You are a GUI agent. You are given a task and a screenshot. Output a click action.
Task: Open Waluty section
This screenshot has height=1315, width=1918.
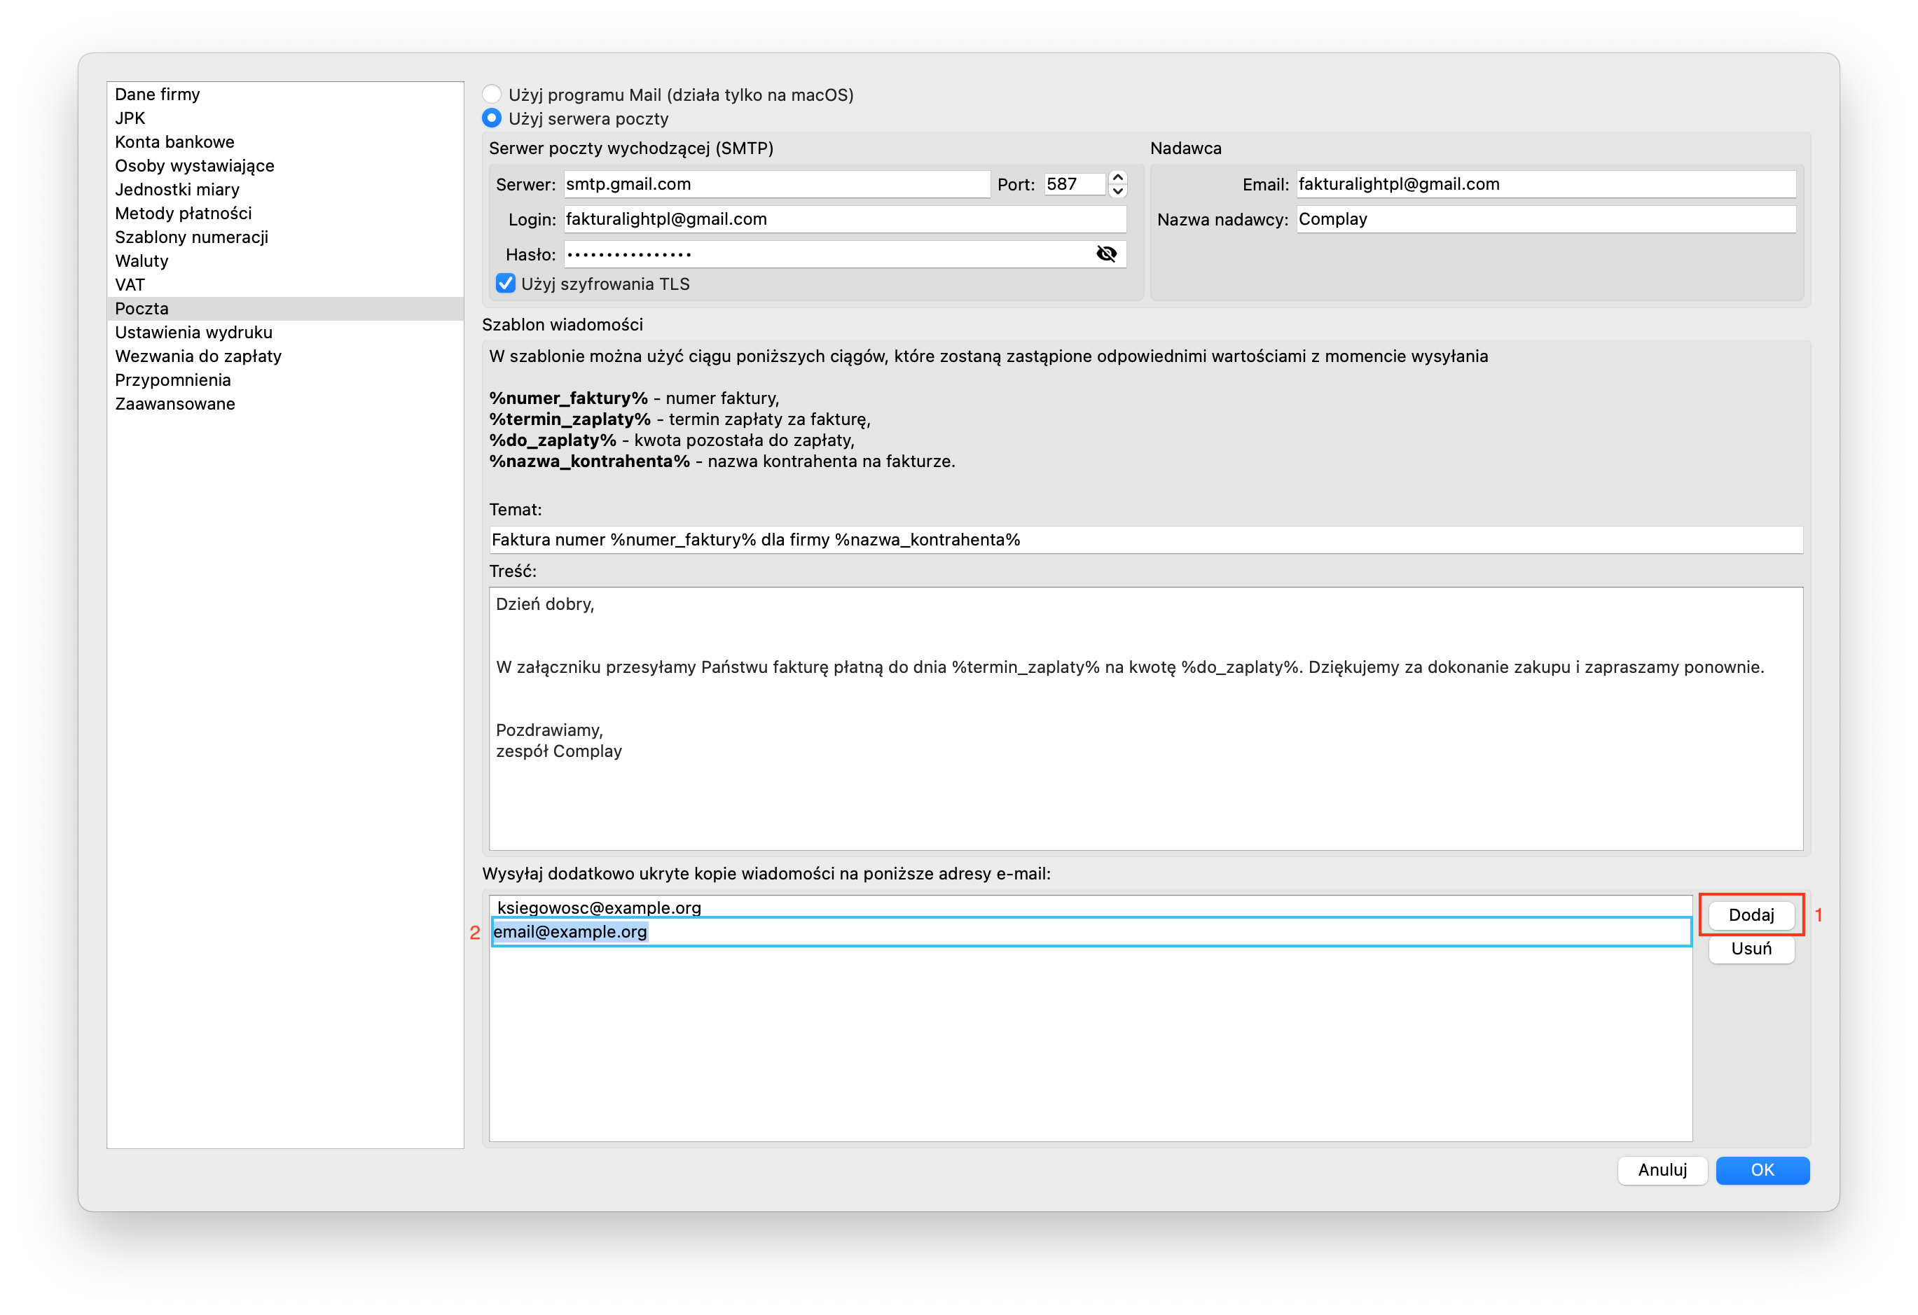point(284,261)
